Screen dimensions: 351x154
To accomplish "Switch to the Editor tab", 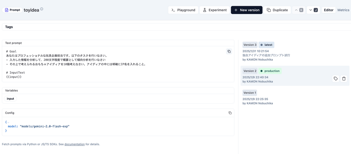I will [x=328, y=10].
